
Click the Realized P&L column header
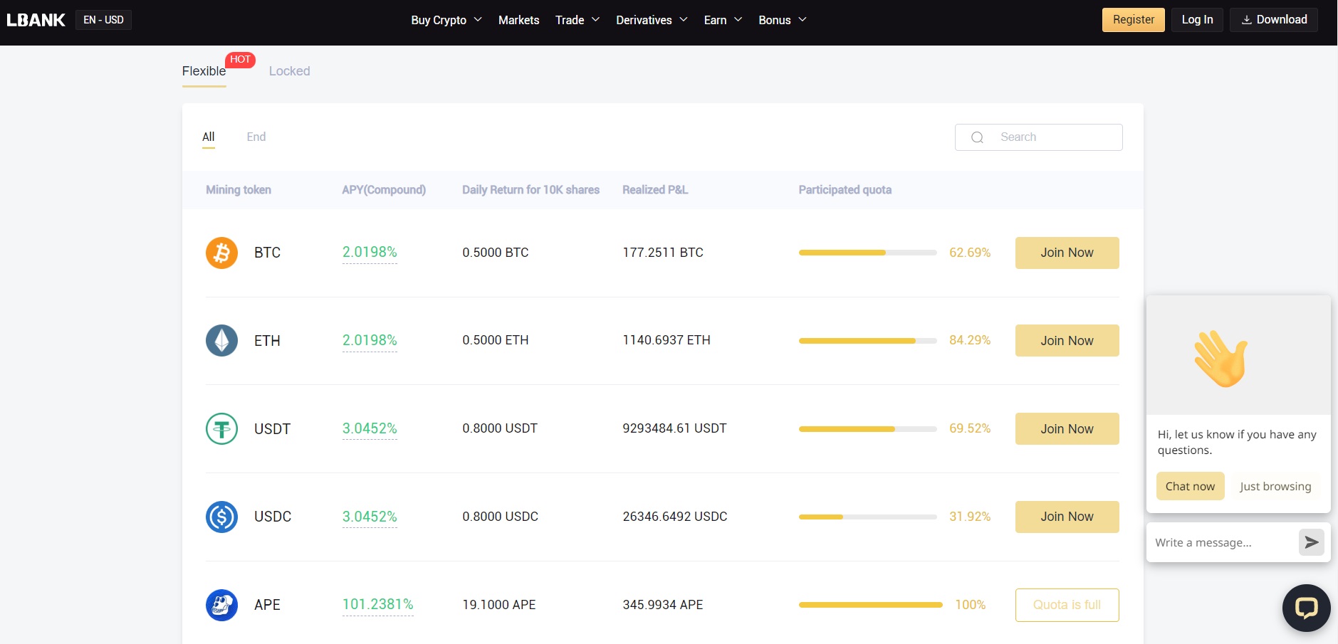(655, 190)
